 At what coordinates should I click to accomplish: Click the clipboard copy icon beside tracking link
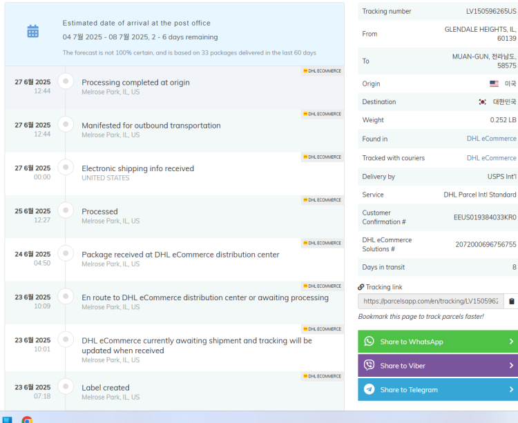click(x=511, y=302)
